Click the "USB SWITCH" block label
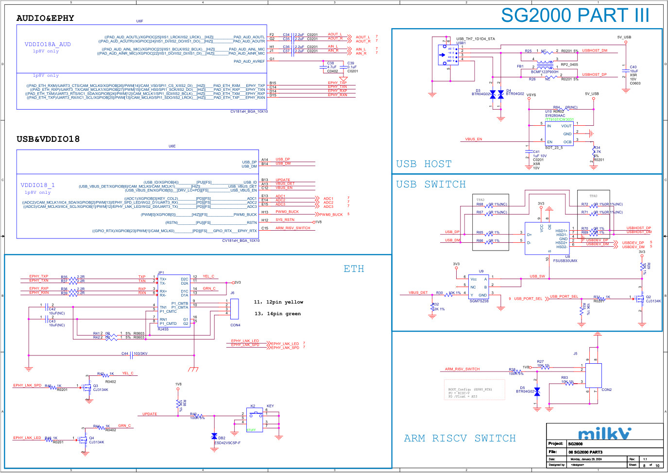Image resolution: width=668 pixels, height=473 pixels. 431,185
